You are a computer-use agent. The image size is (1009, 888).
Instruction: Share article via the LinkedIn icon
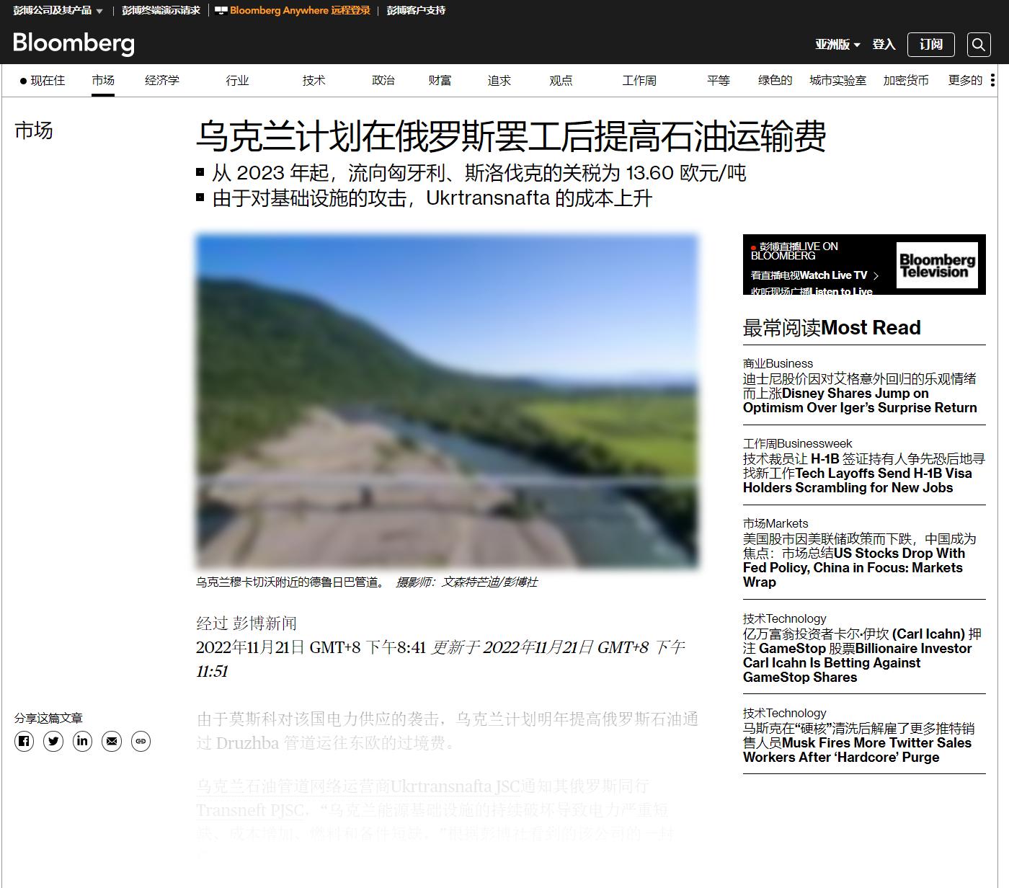point(83,742)
